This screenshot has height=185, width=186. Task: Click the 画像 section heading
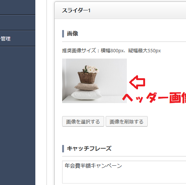pos(73,34)
